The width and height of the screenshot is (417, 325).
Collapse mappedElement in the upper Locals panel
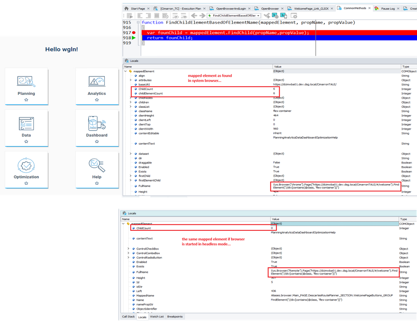pyautogui.click(x=125, y=71)
